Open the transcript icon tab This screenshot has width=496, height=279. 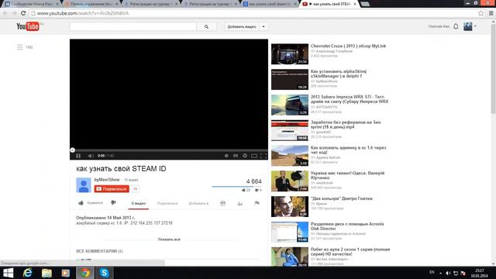point(222,203)
